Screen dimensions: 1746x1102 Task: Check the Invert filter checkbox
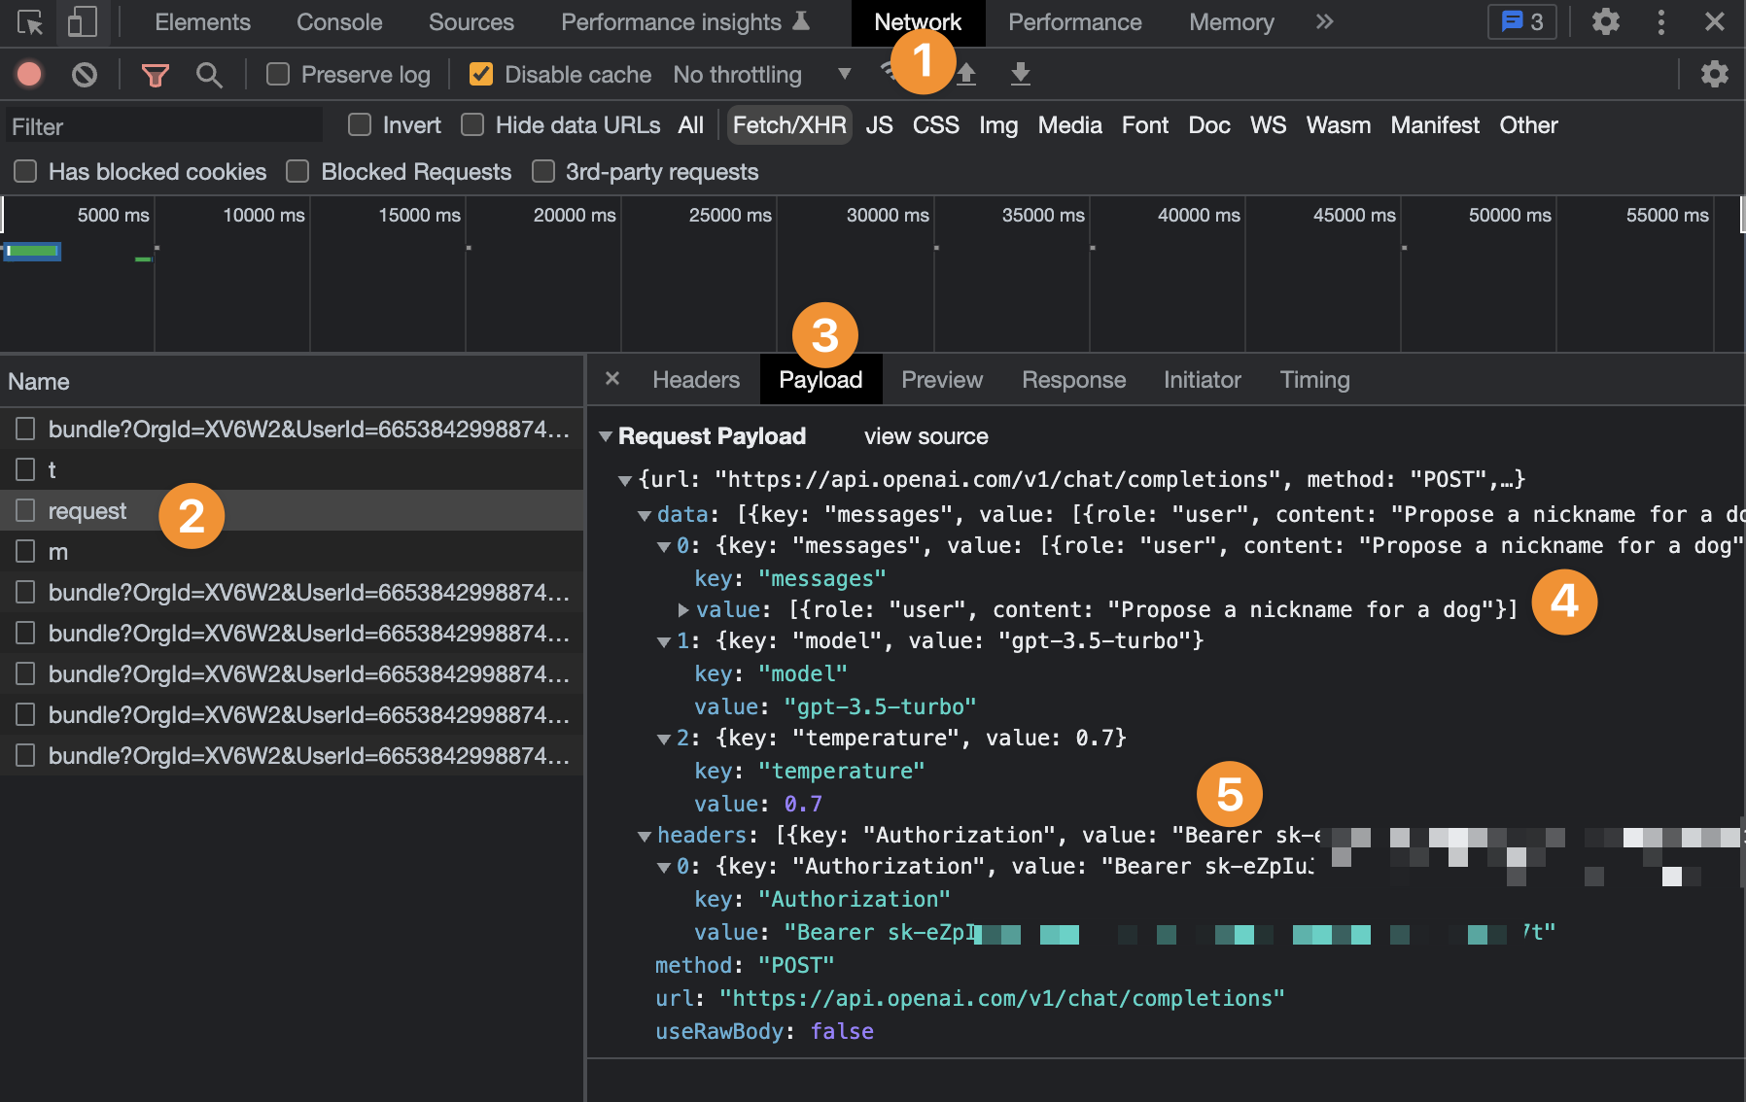pos(359,124)
